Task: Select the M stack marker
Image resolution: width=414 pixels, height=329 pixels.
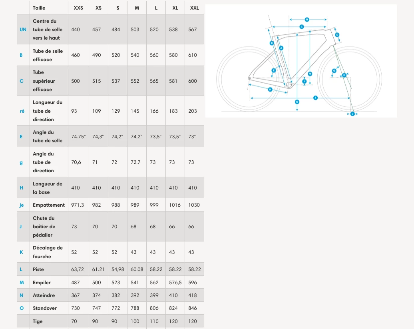Action: pos(310,74)
